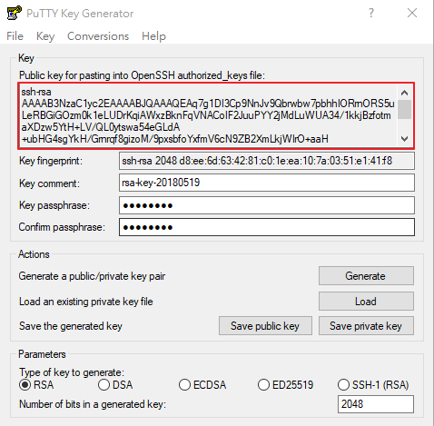Viewport: 434px width, 426px height.
Task: Click the Key comment field
Action: coord(267,183)
